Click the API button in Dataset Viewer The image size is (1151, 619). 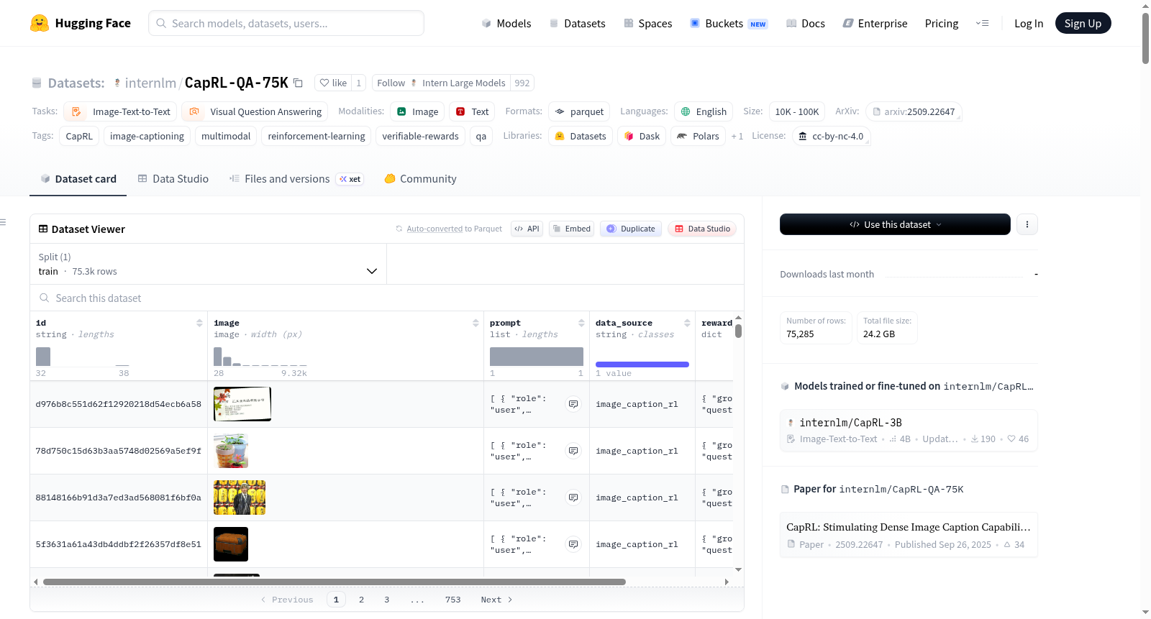point(527,229)
